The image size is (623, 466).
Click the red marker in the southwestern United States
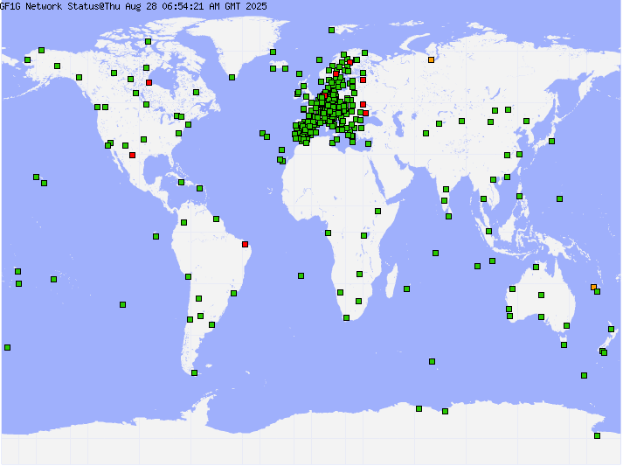click(132, 155)
